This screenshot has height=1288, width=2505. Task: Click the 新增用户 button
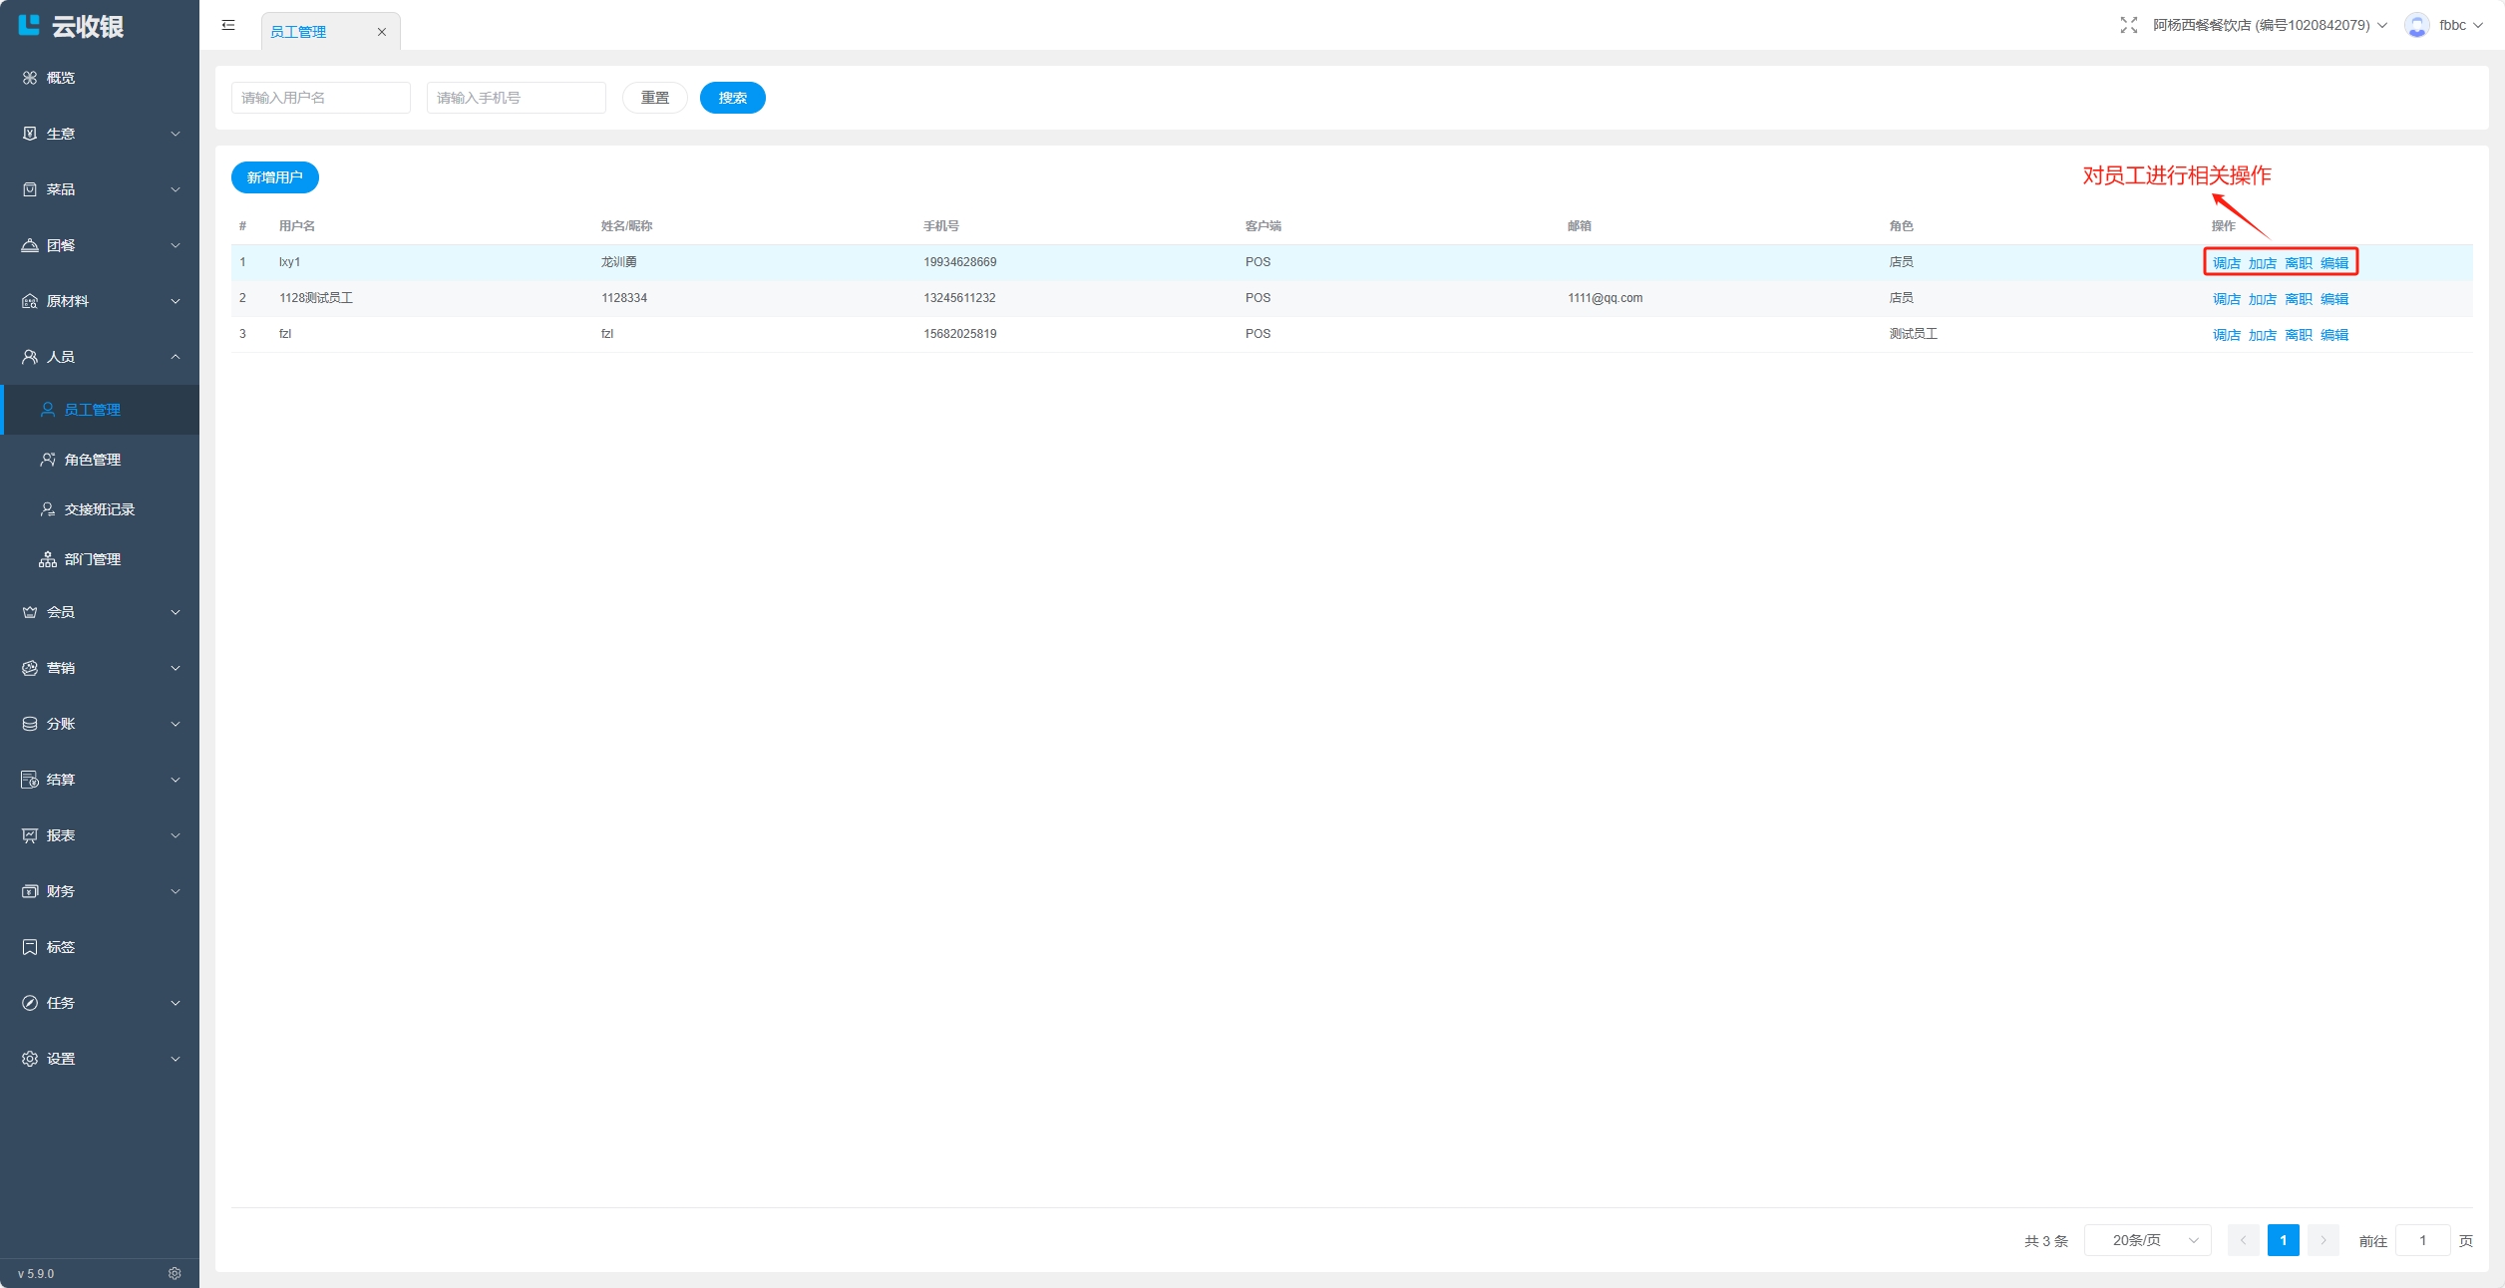(x=274, y=177)
